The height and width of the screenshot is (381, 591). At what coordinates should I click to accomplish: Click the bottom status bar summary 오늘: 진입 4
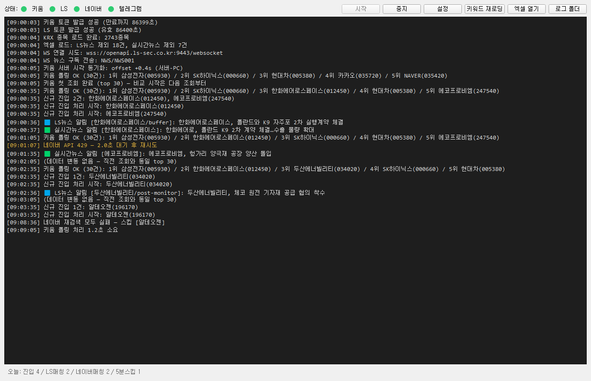point(74,371)
